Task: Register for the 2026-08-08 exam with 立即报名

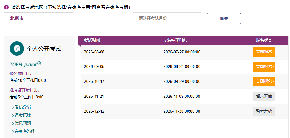Action: [x=264, y=52]
